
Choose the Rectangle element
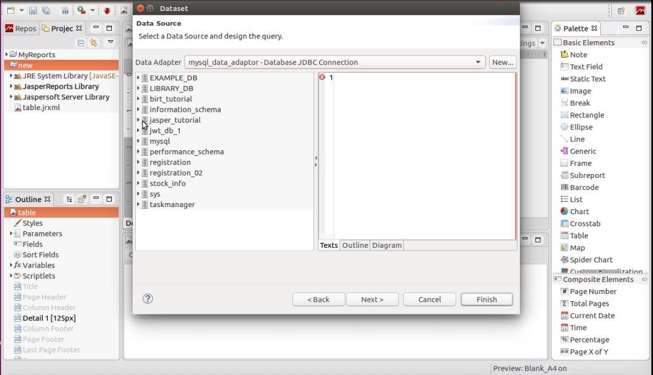582,115
